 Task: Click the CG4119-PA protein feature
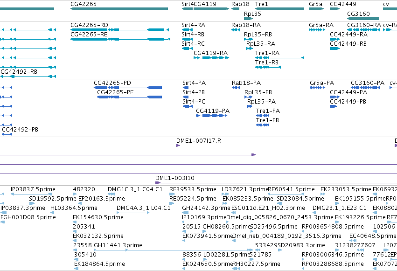click(x=212, y=116)
